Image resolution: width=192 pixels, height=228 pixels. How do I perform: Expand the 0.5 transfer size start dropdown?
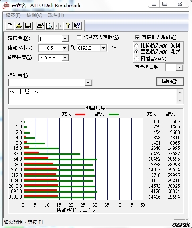pos(65,48)
